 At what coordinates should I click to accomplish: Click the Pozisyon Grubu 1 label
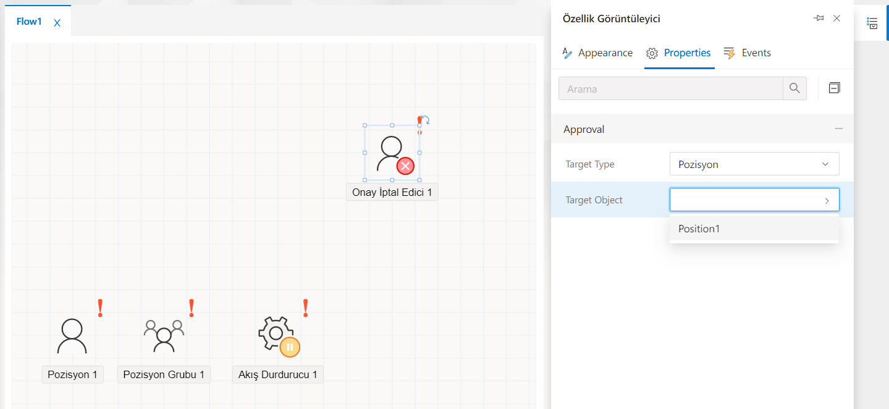164,374
